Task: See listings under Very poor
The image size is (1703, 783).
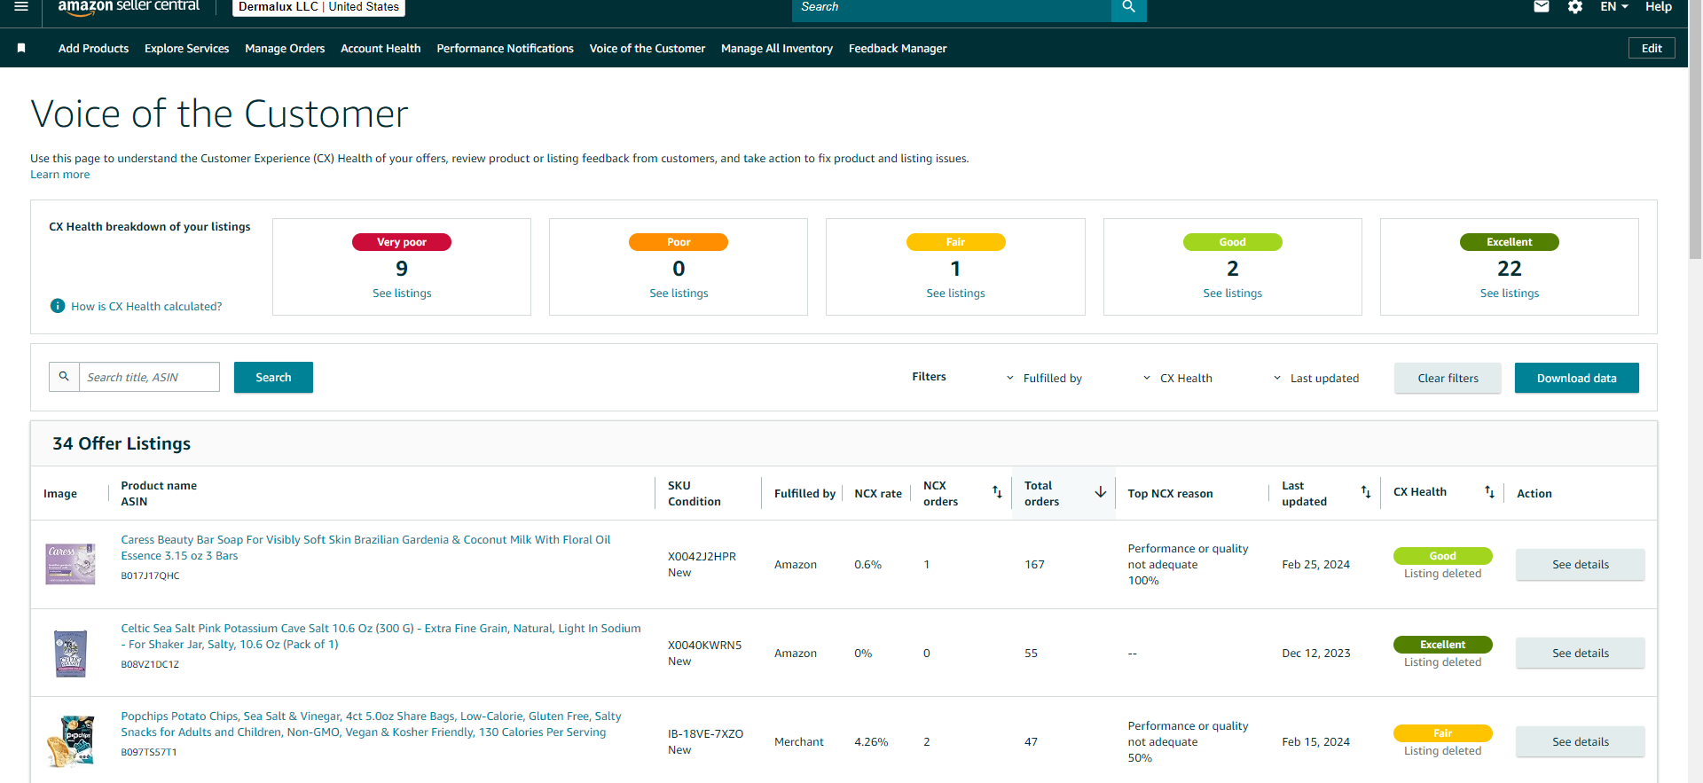Action: [x=402, y=294]
